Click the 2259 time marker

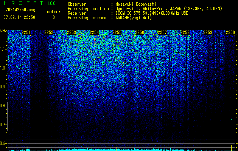point(208,32)
